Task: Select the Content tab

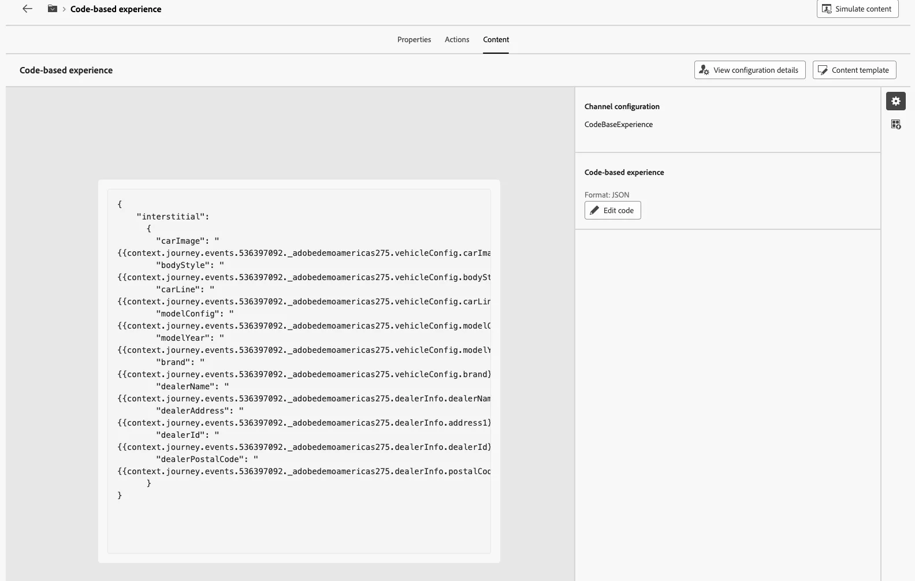Action: pos(496,39)
